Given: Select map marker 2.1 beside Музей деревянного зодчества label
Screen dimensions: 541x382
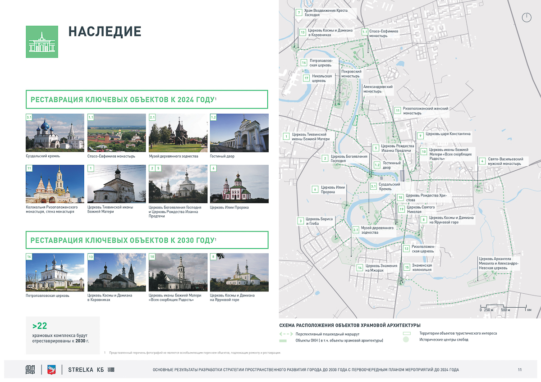Looking at the screenshot, I should click(355, 230).
